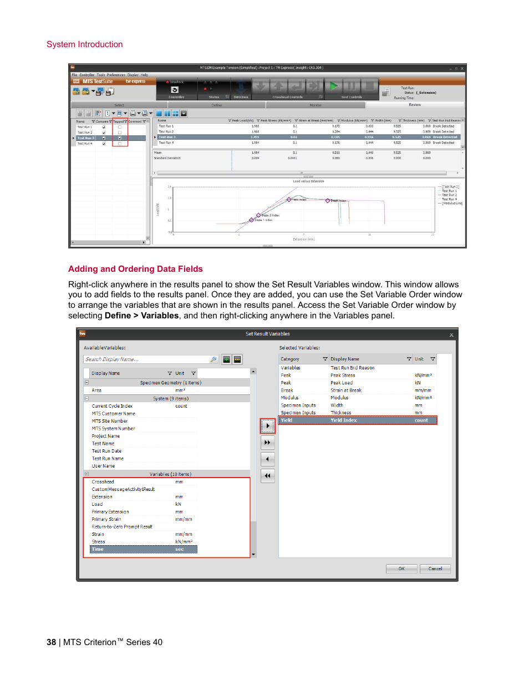Toggle Compare checkbox for Test Run 1

104,127
